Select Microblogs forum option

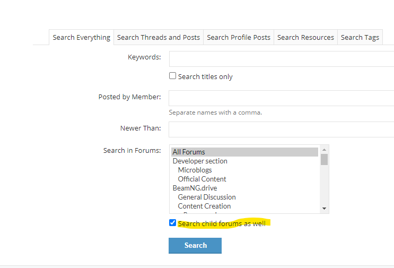[195, 170]
